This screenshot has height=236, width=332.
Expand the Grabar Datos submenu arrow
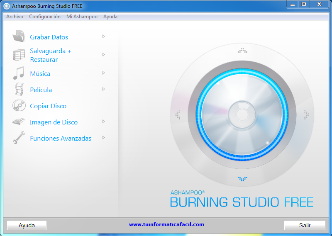click(x=103, y=36)
